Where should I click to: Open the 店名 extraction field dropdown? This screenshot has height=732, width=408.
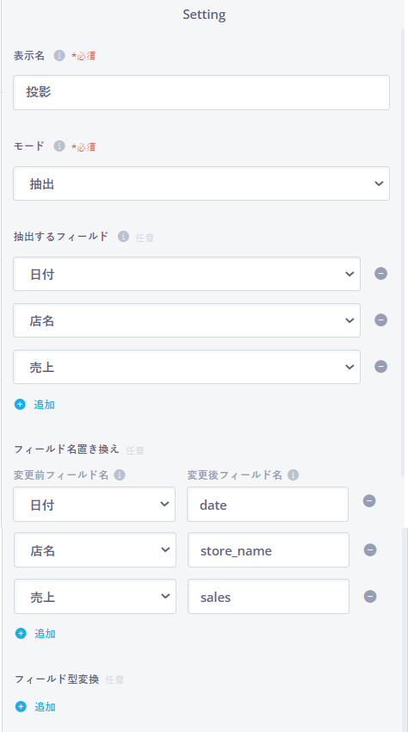187,320
